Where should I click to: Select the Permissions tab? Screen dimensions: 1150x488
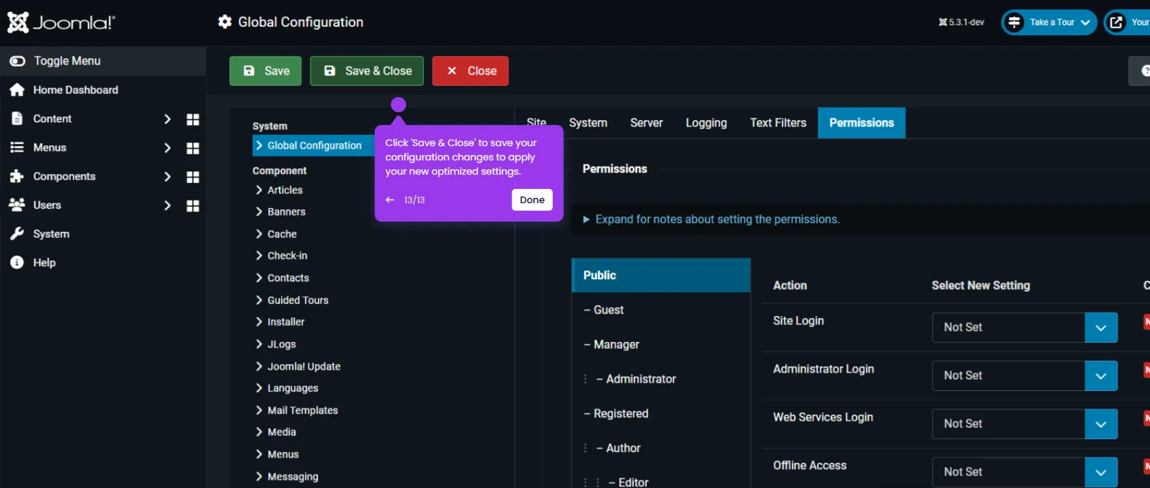point(861,123)
